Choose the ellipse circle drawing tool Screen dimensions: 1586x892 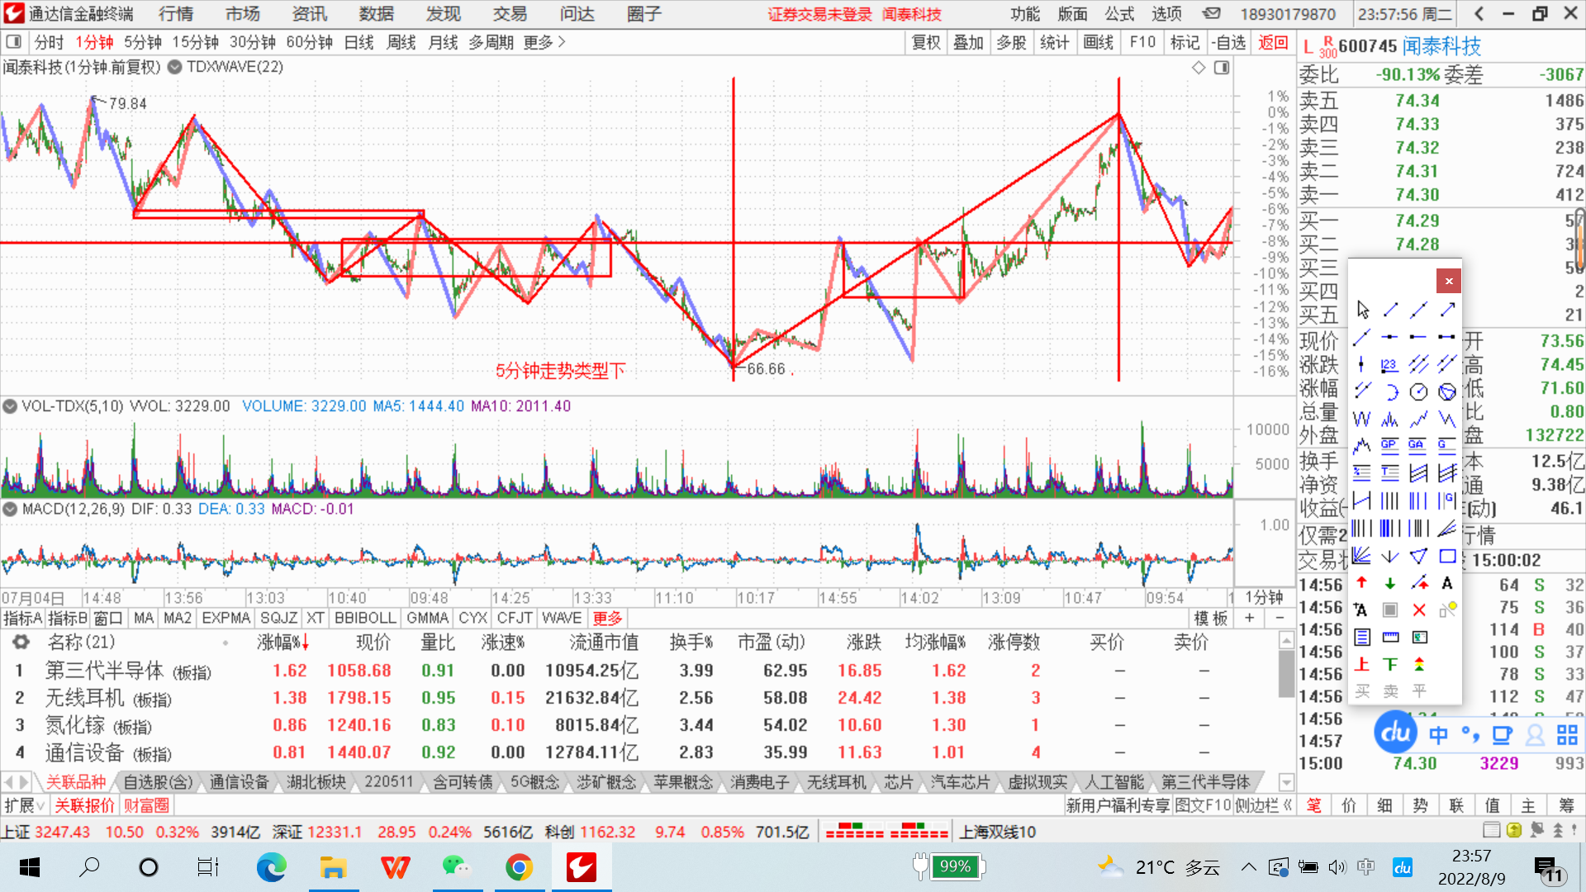coord(1418,391)
